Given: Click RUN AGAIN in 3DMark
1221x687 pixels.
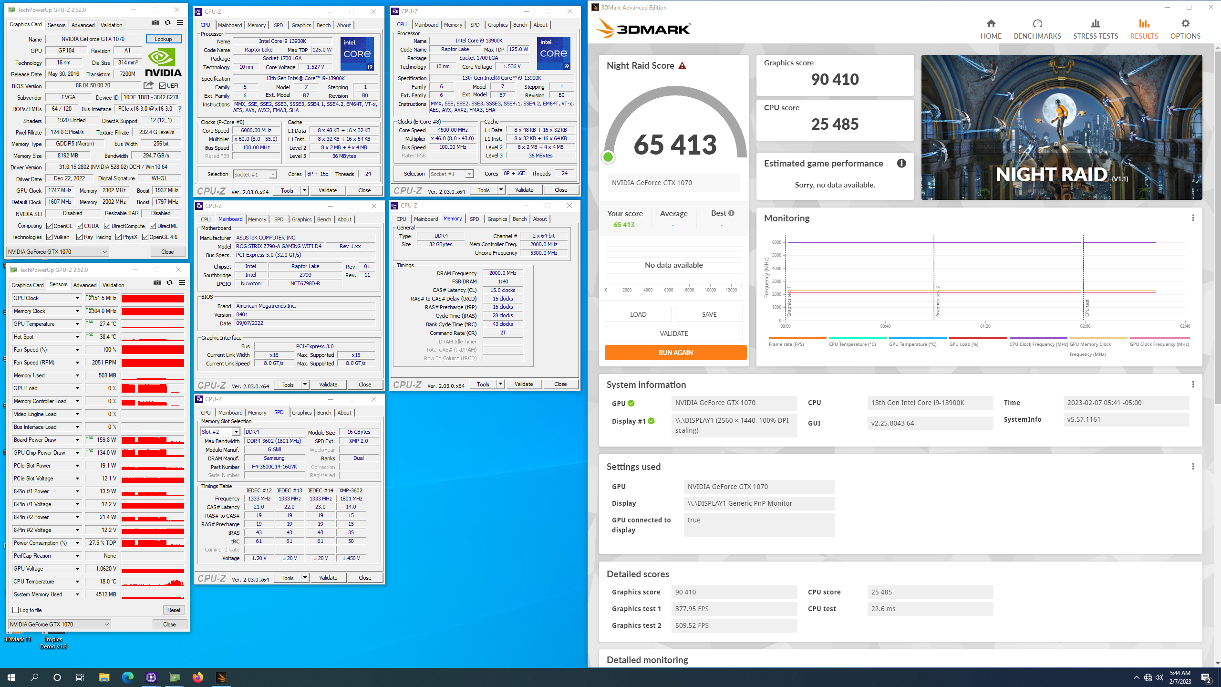Looking at the screenshot, I should click(x=675, y=353).
